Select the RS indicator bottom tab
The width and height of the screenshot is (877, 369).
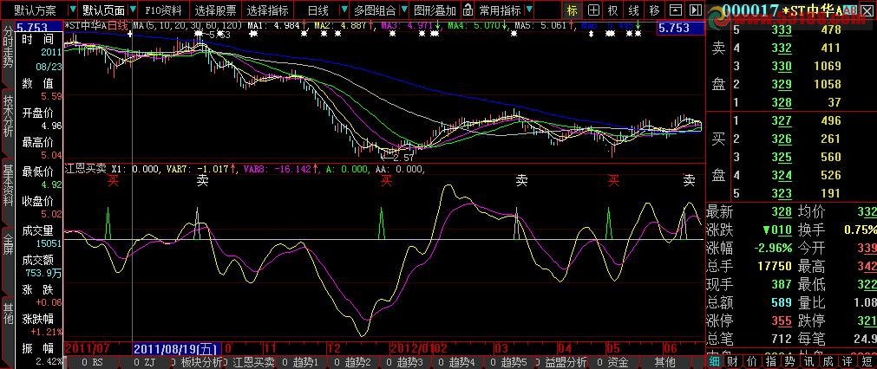pos(92,362)
